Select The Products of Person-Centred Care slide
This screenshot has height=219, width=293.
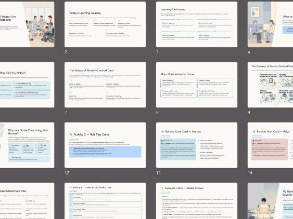(270, 85)
